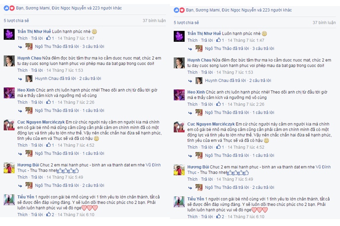Screen dimensions: 340x226
Task: Toggle 'Thích' on Tiểu Yến's comment, left panel
Action: 23,214
